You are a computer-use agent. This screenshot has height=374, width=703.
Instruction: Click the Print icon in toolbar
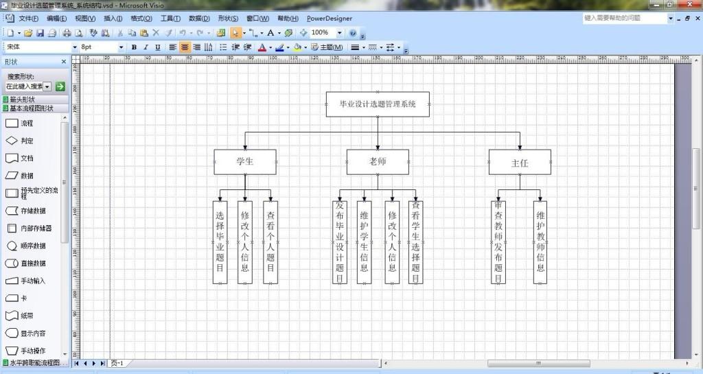pyautogui.click(x=67, y=33)
